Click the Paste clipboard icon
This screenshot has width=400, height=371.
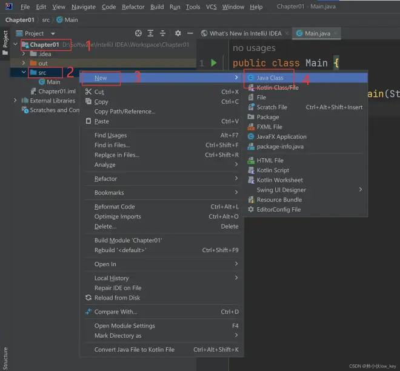click(x=88, y=121)
